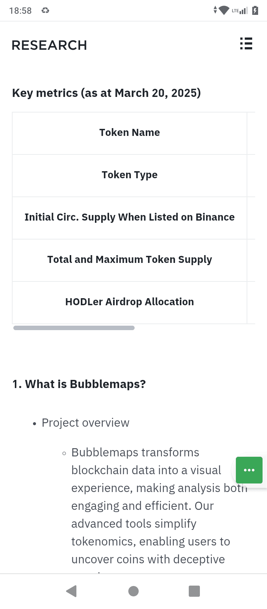The image size is (267, 609).
Task: Open the table of contents list icon
Action: point(246,44)
